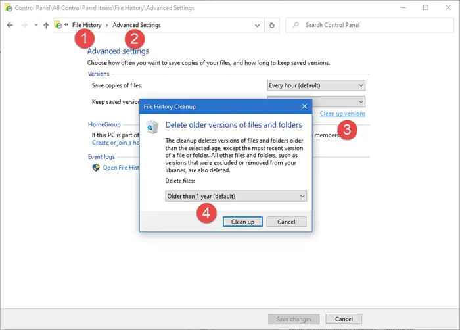Open Create or join a homegroup link
This screenshot has width=460, height=330.
pos(116,143)
